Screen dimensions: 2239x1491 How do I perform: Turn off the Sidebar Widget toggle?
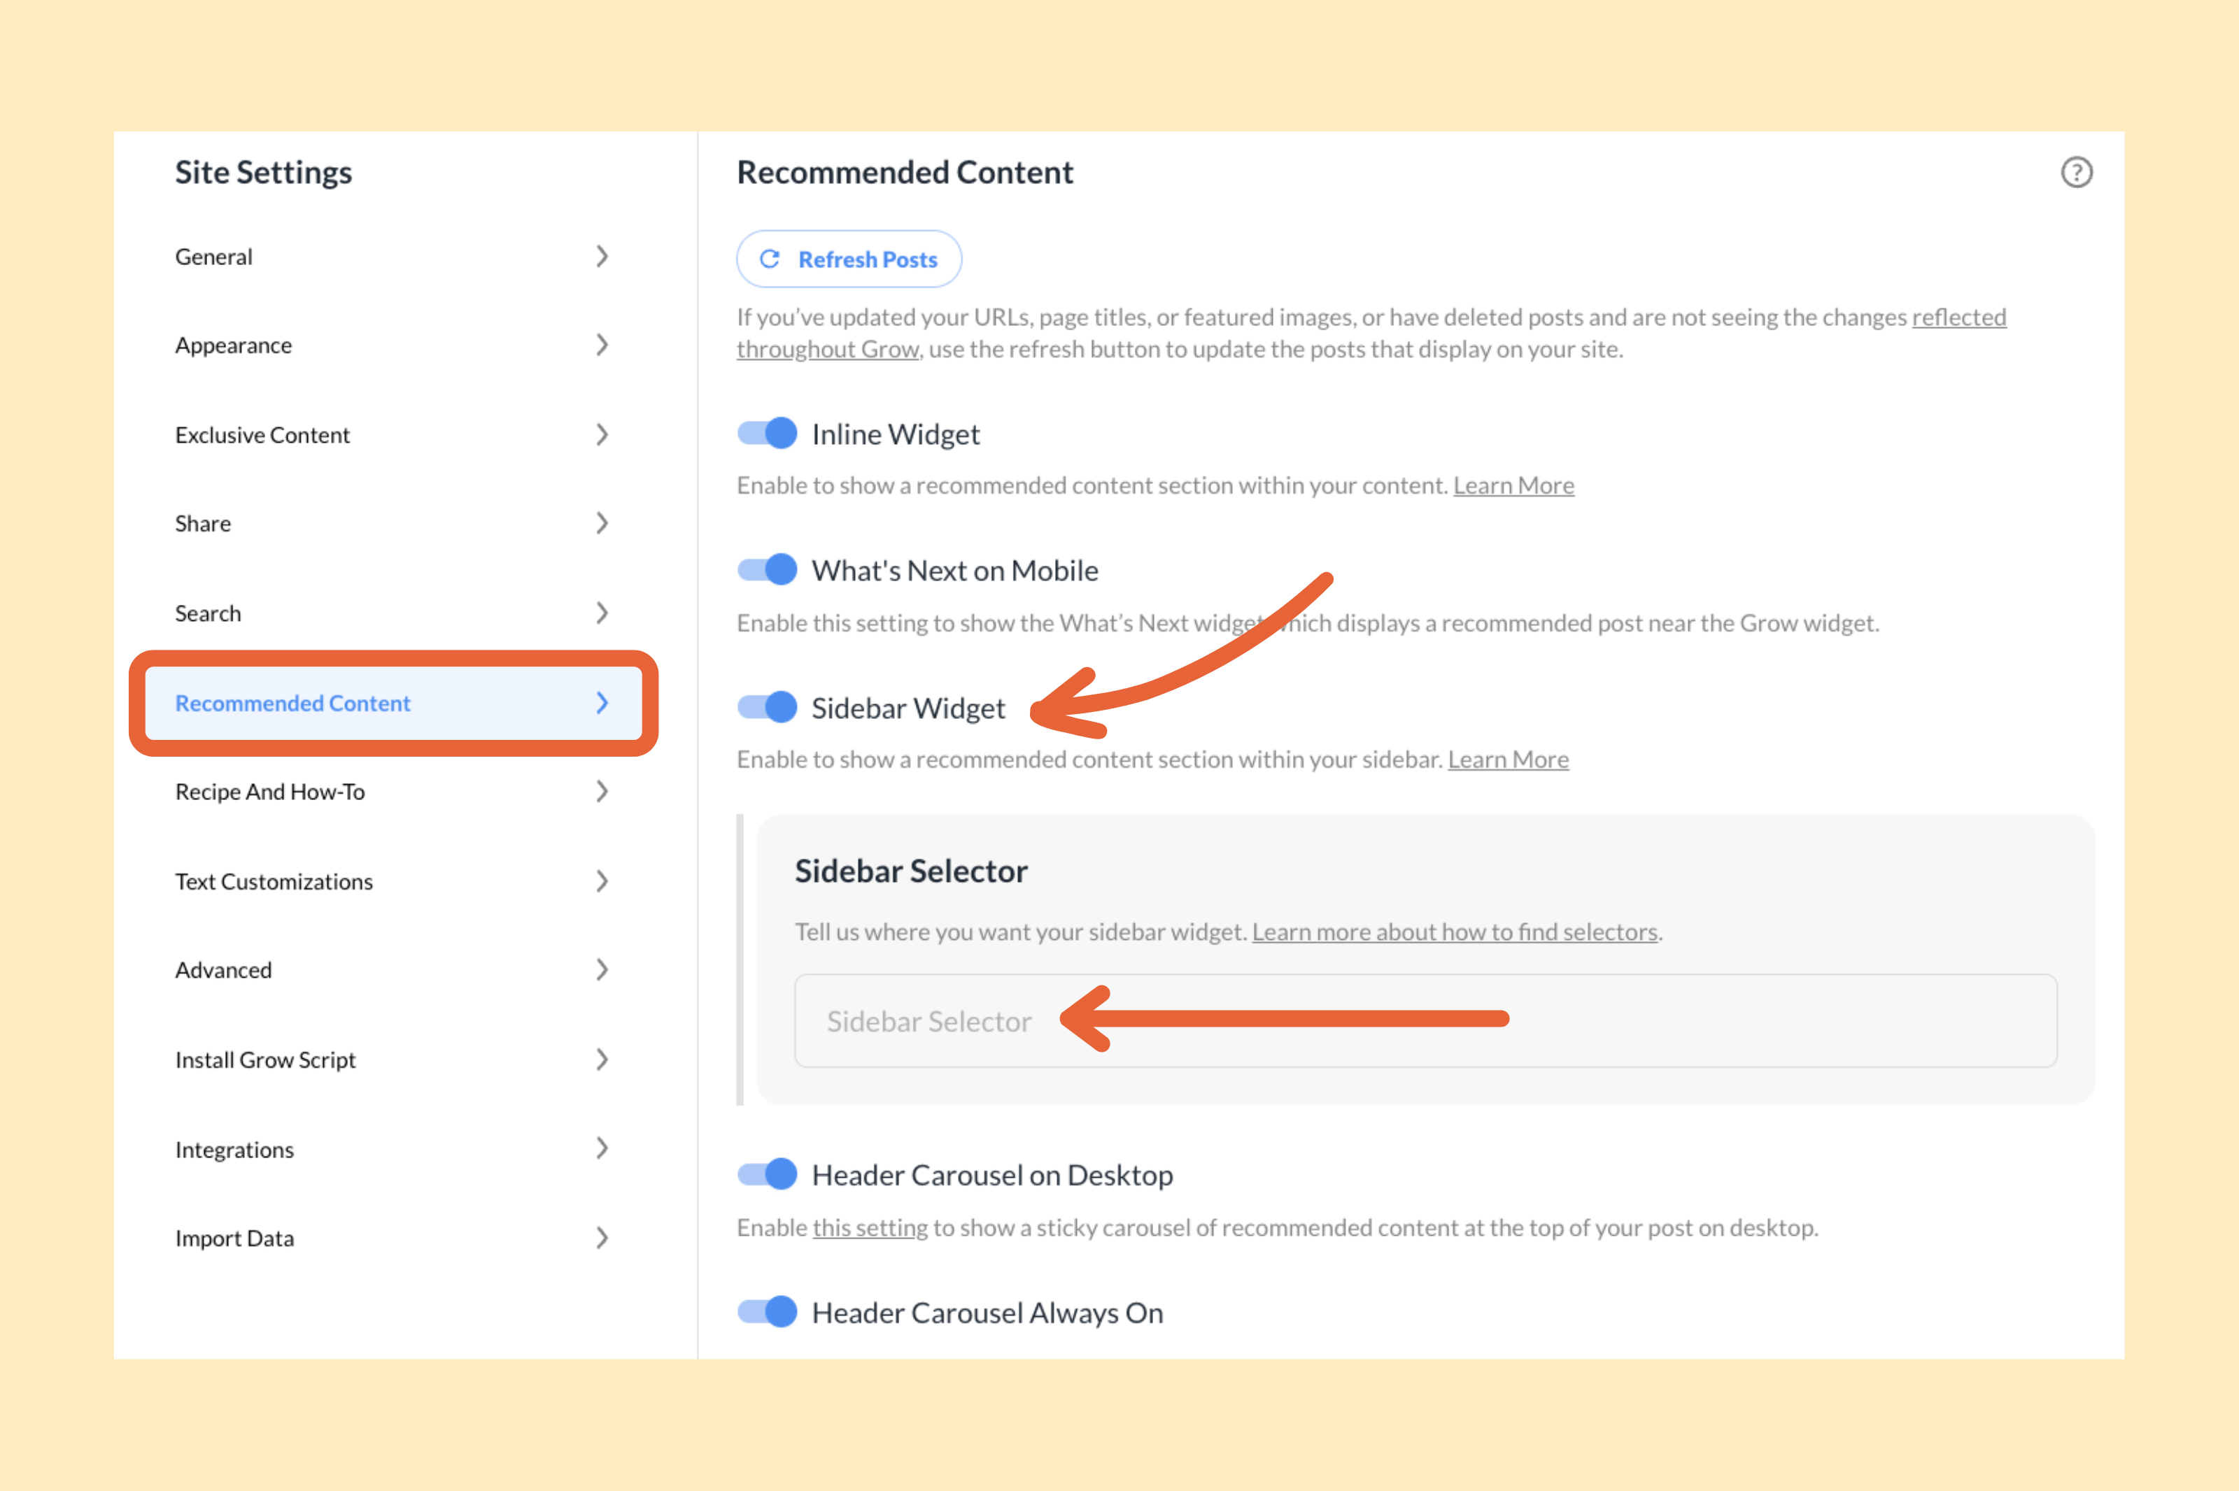[768, 708]
